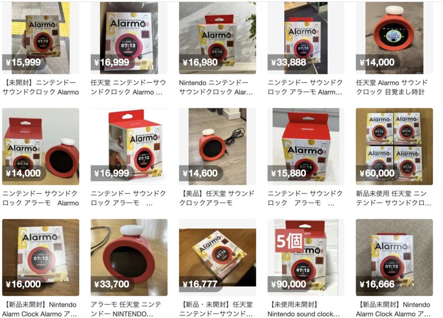Click the ¥16,000 Alarmo box on wood table
443x318 pixels.
pos(41,257)
